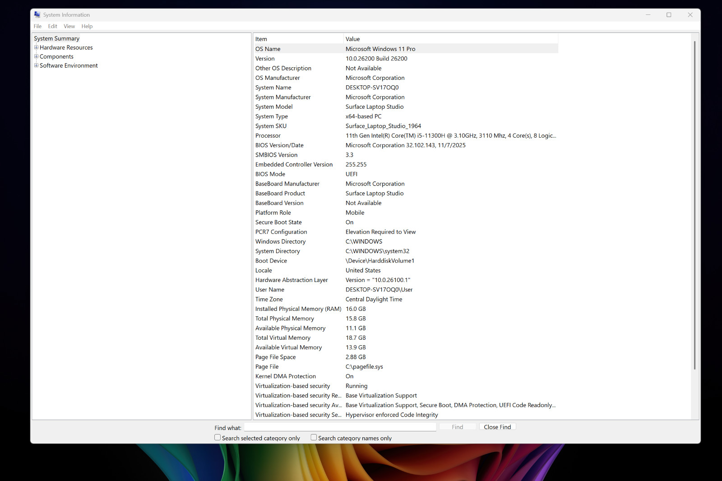Click the Close Find button

[497, 427]
